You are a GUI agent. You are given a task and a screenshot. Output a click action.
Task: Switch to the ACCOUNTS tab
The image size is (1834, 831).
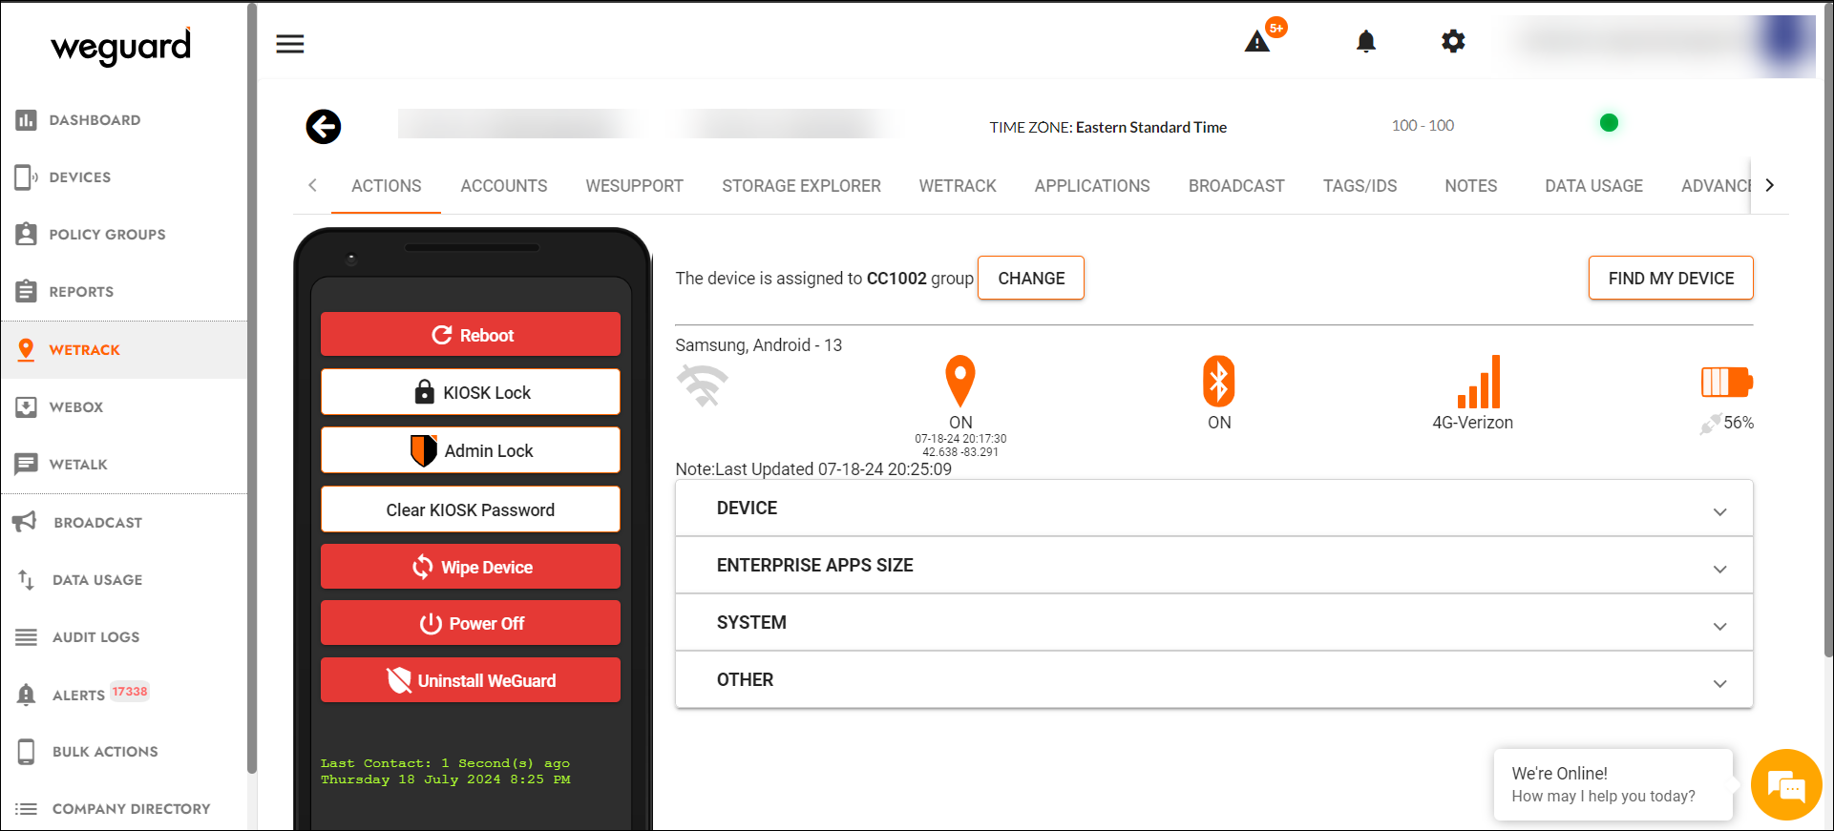[x=504, y=186]
